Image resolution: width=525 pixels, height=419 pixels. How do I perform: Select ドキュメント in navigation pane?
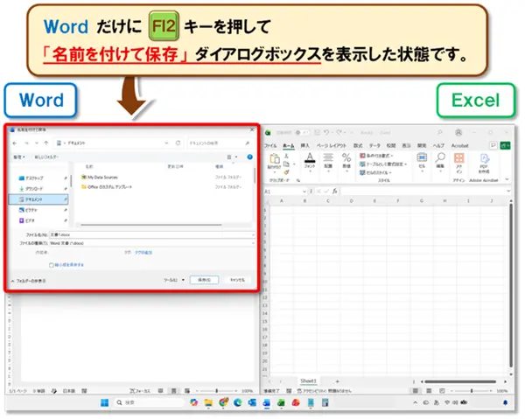pos(38,199)
